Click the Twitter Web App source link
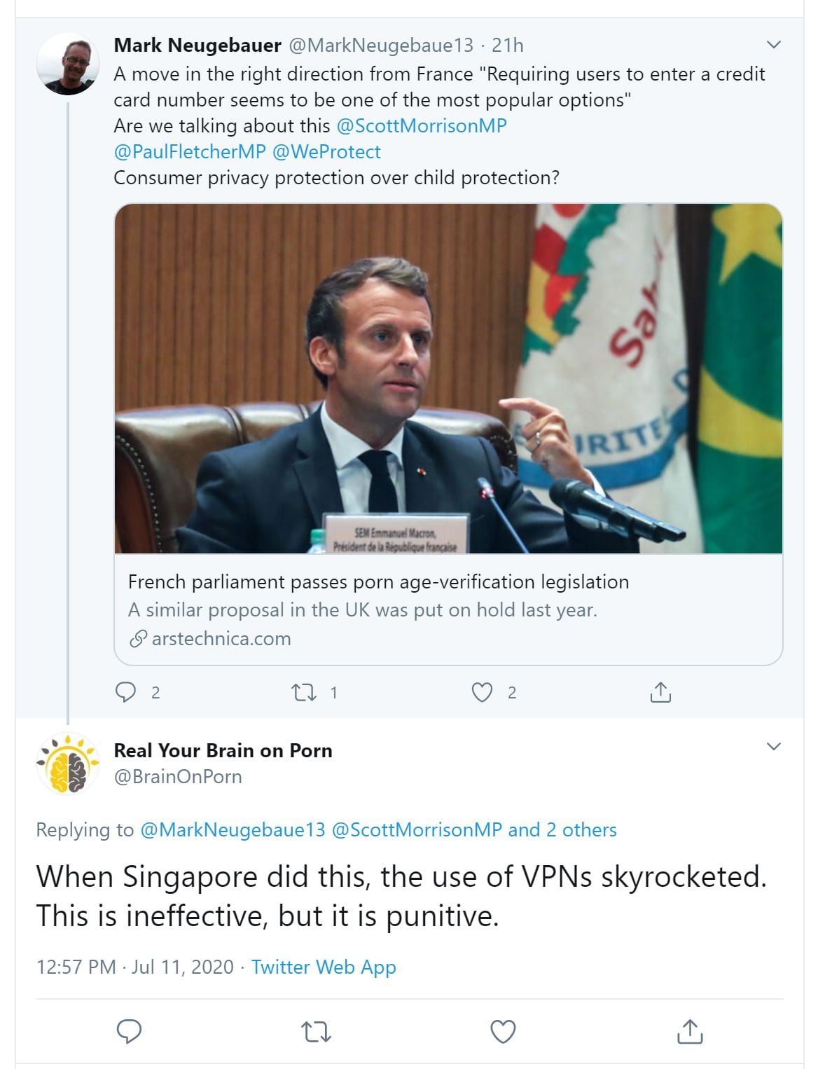The width and height of the screenshot is (818, 1069). [x=324, y=967]
